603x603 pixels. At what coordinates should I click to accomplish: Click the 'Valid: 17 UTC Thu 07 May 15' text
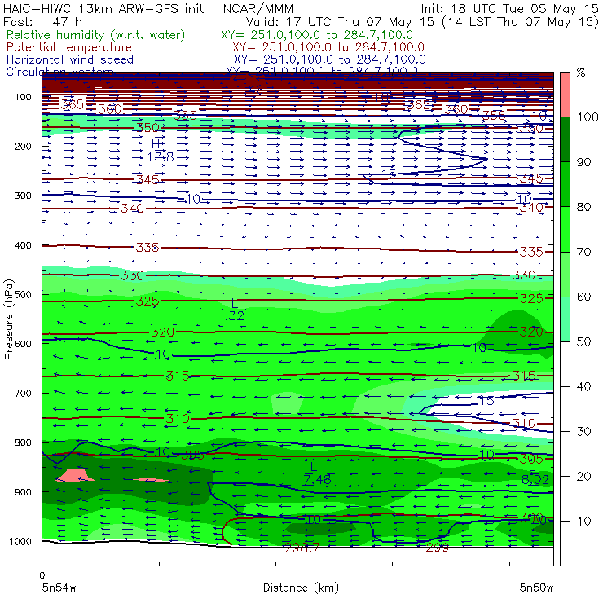point(340,21)
